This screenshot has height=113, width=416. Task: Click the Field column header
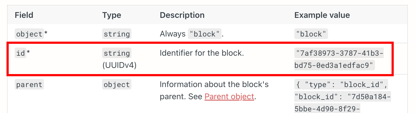pyautogui.click(x=24, y=15)
